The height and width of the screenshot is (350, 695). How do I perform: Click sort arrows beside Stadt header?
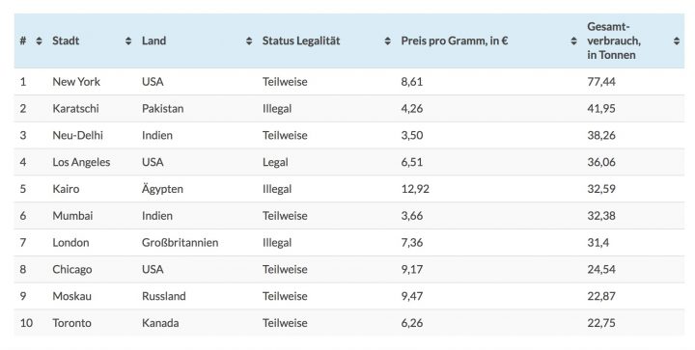(128, 41)
